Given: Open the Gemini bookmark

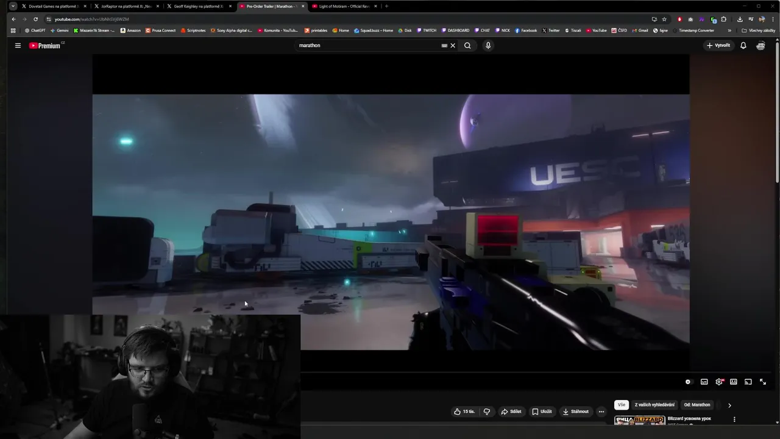Looking at the screenshot, I should (60, 30).
